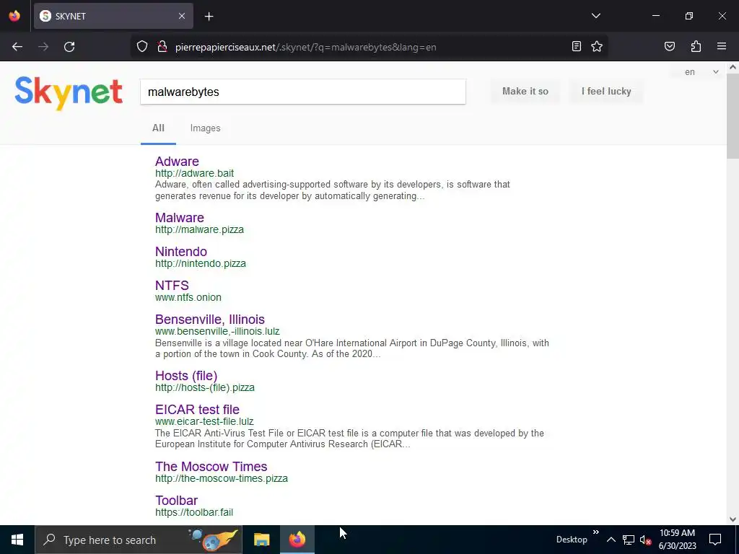
Task: Switch to the Images tab
Action: pyautogui.click(x=205, y=128)
